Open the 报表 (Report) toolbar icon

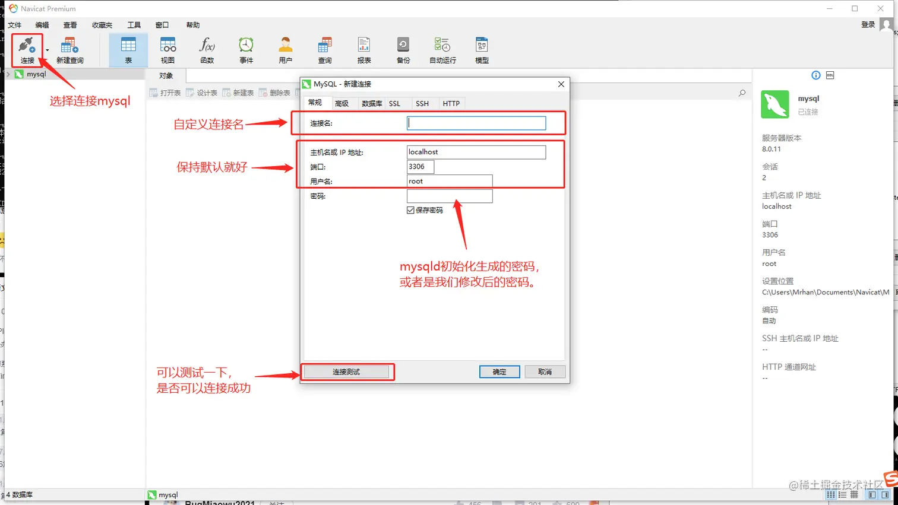(x=364, y=50)
